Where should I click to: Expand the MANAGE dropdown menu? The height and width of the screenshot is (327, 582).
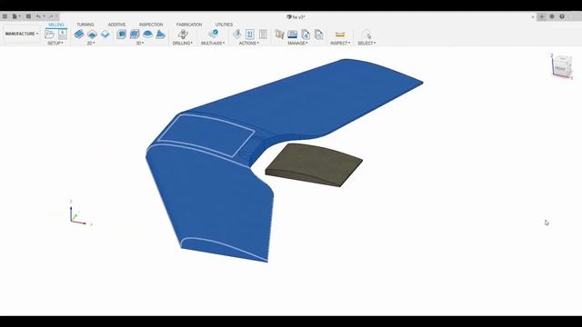297,43
